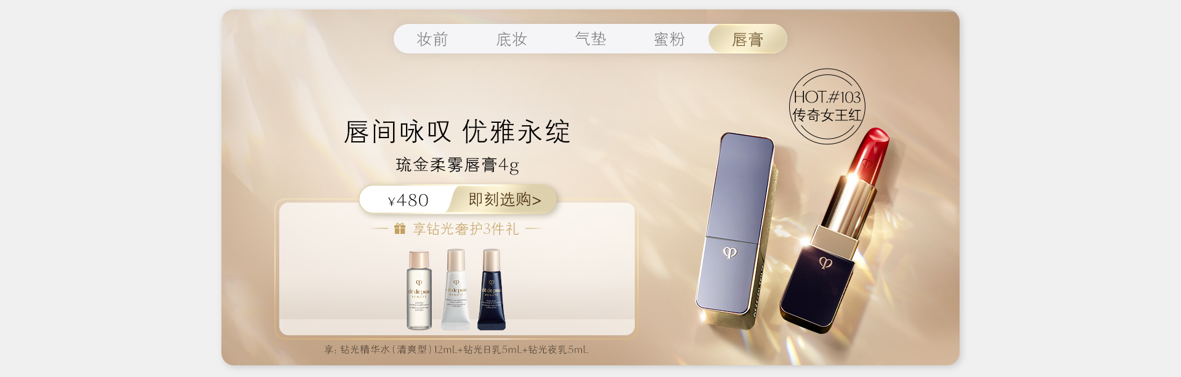Image resolution: width=1181 pixels, height=377 pixels.
Task: Click the ¥480 price label
Action: [x=408, y=200]
